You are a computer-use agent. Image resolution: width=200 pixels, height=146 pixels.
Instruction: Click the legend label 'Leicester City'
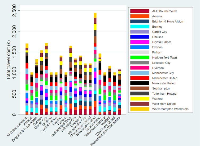click(x=161, y=63)
